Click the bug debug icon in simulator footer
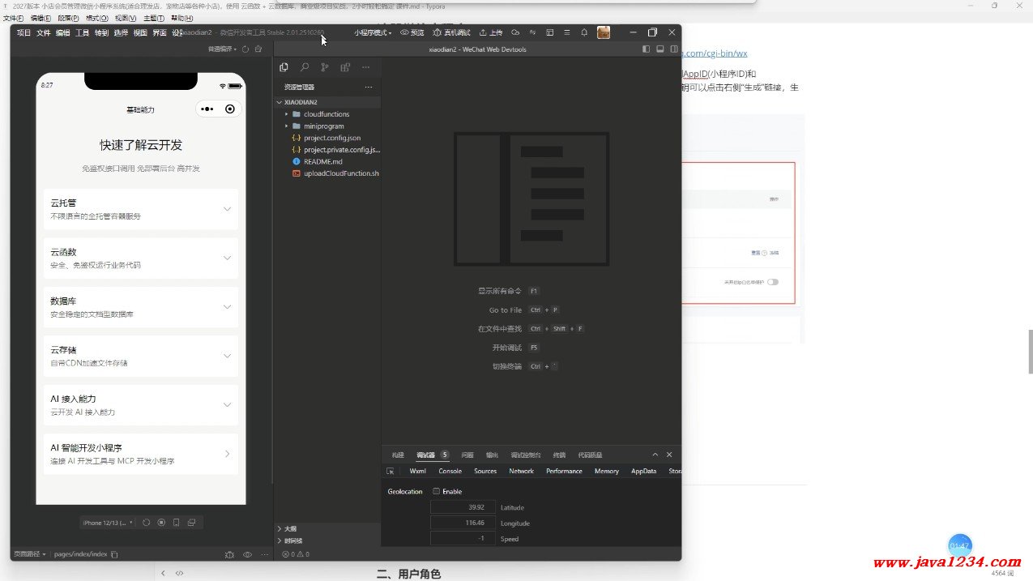This screenshot has height=581, width=1033. (x=229, y=554)
